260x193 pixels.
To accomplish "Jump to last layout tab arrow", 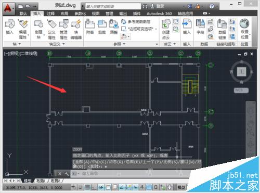I will 18,181.
